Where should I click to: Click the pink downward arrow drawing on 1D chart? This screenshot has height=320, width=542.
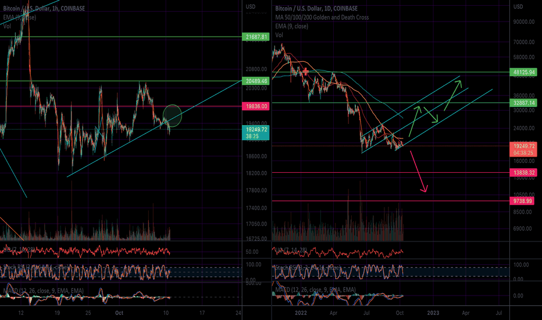pos(419,171)
